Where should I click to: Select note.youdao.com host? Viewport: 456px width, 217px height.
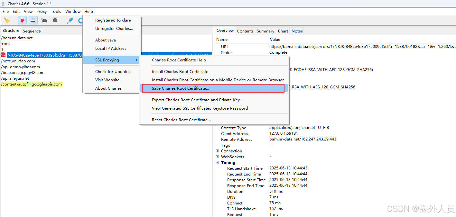click(18, 61)
